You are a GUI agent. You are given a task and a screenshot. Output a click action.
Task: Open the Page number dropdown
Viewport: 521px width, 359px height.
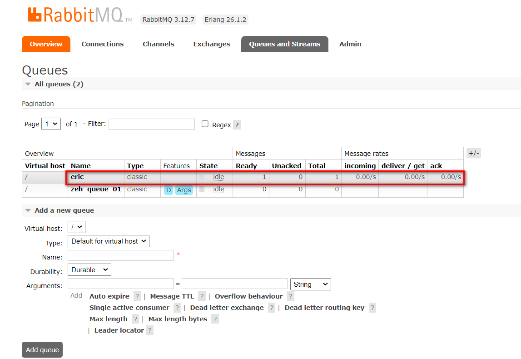51,124
